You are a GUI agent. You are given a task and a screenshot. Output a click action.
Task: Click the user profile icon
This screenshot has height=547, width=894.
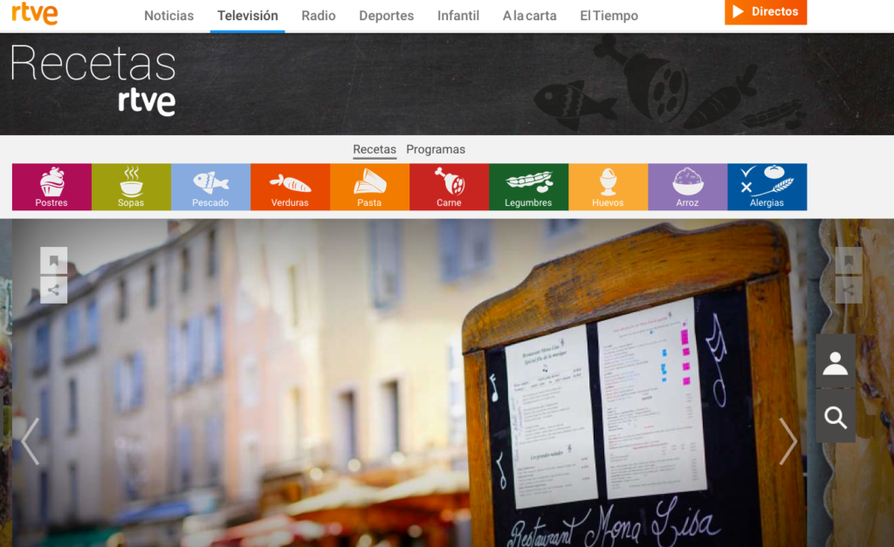(836, 361)
